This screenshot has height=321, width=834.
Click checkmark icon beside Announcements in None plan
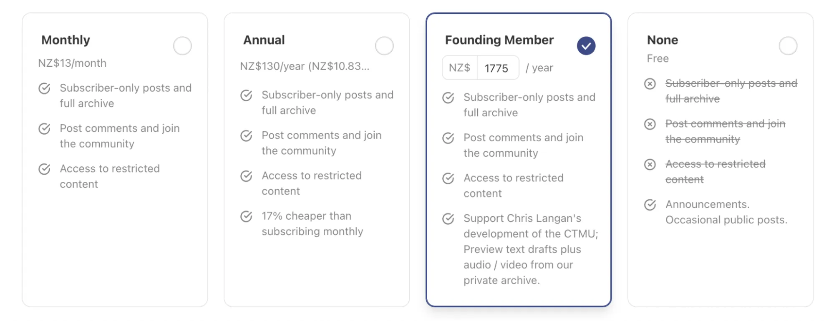(650, 205)
